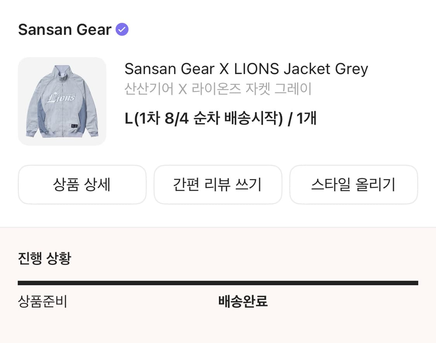Image resolution: width=436 pixels, height=343 pixels.
Task: Click the quantity 1개 in the option line
Action: point(307,118)
